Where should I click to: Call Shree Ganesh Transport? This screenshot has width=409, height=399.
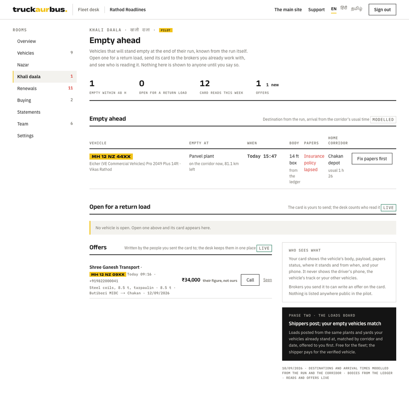pyautogui.click(x=250, y=280)
